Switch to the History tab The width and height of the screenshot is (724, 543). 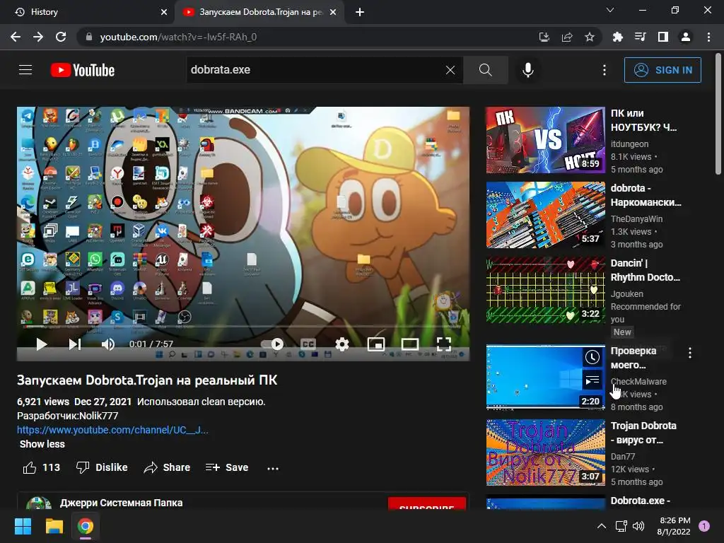(88, 12)
